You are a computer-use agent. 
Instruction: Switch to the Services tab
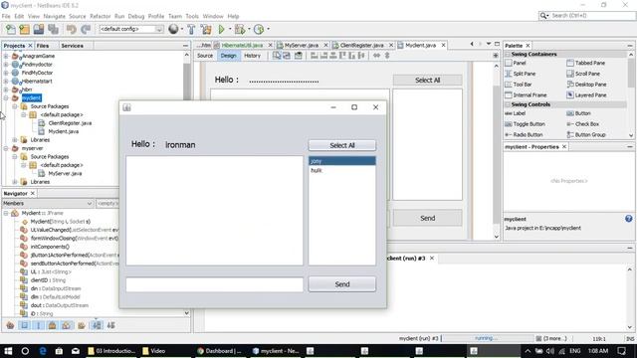pos(73,46)
